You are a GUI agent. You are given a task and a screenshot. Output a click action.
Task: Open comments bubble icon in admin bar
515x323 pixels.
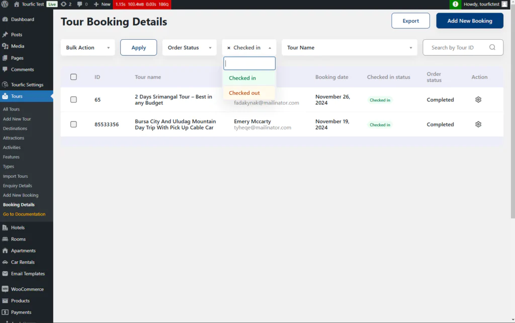[x=79, y=4]
